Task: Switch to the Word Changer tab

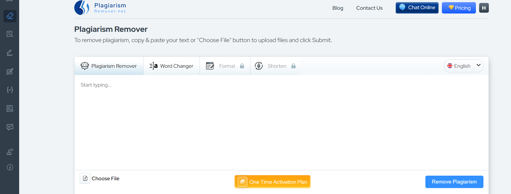Action: 172,66
